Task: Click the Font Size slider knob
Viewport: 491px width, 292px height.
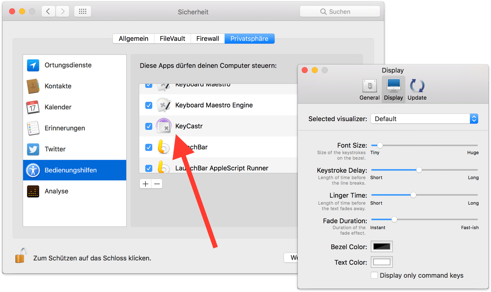Action: [380, 145]
